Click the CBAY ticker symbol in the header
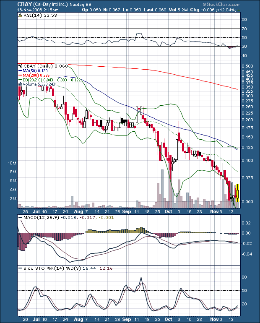 [x=24, y=4]
